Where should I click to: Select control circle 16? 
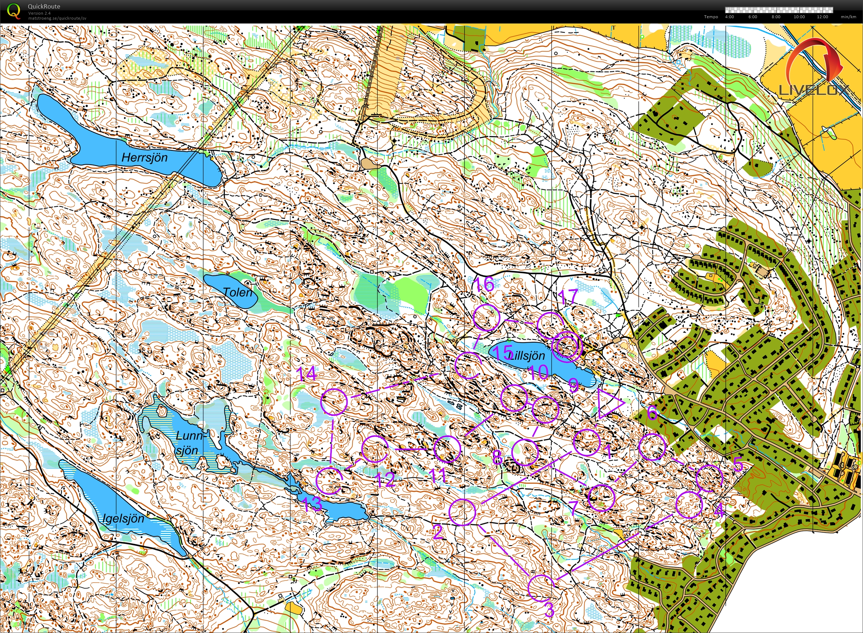point(487,317)
